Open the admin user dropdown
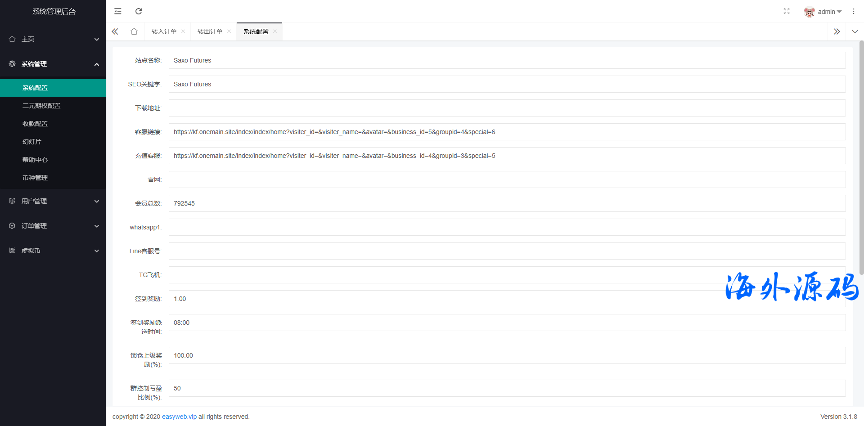 [823, 12]
